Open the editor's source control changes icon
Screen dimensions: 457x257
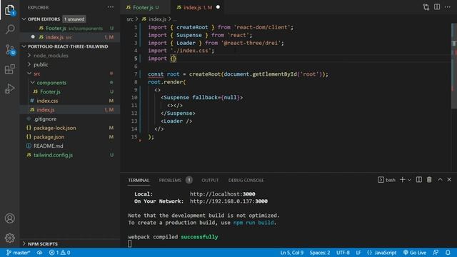click(426, 7)
